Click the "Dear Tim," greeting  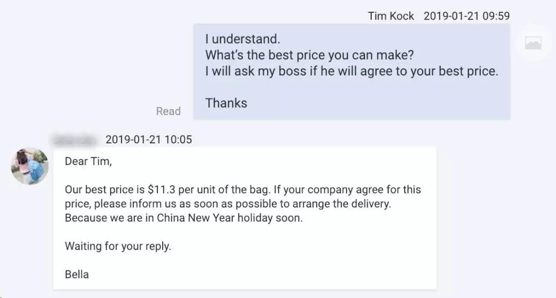[x=88, y=161]
